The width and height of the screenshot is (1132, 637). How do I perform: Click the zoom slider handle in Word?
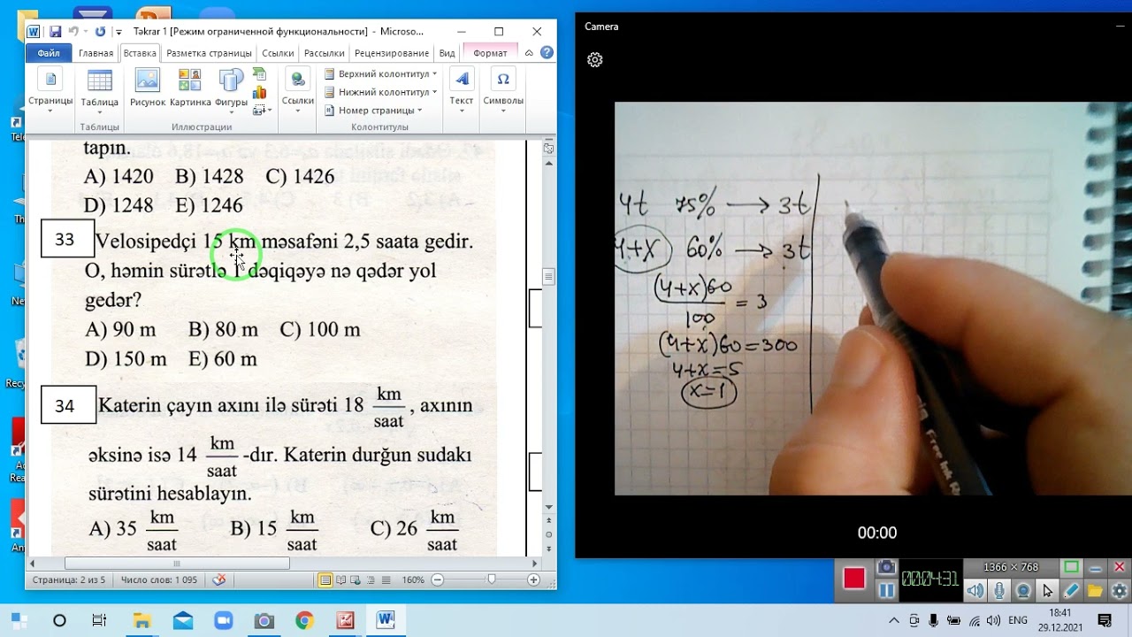coord(492,580)
